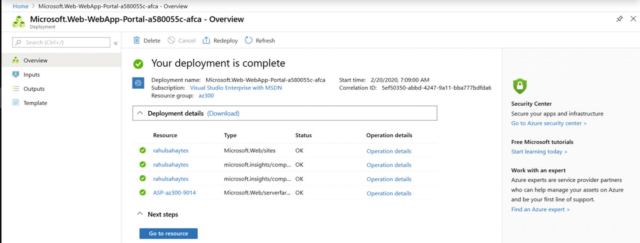Viewport: 640px width, 243px height.
Task: Pin this blade using the pin icon
Action: coord(619,19)
